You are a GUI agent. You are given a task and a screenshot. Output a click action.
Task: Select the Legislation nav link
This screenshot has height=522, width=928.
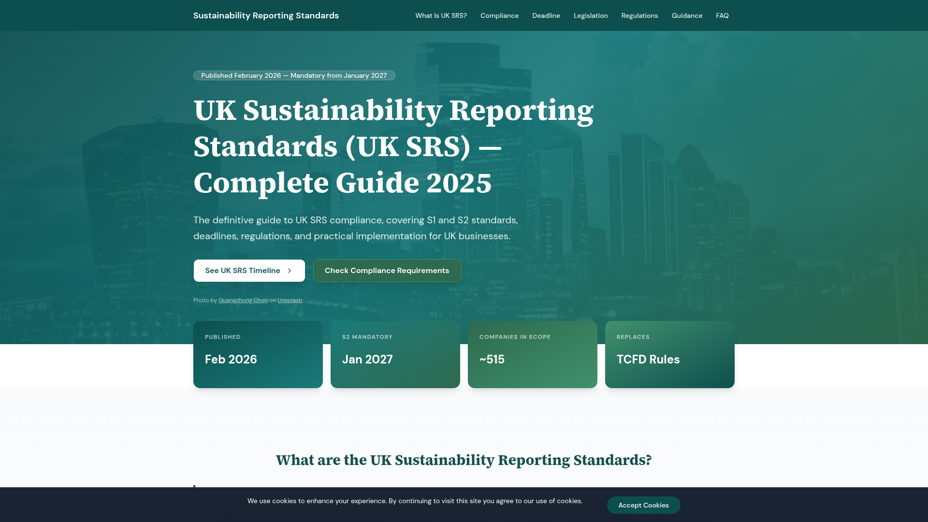pyautogui.click(x=591, y=15)
